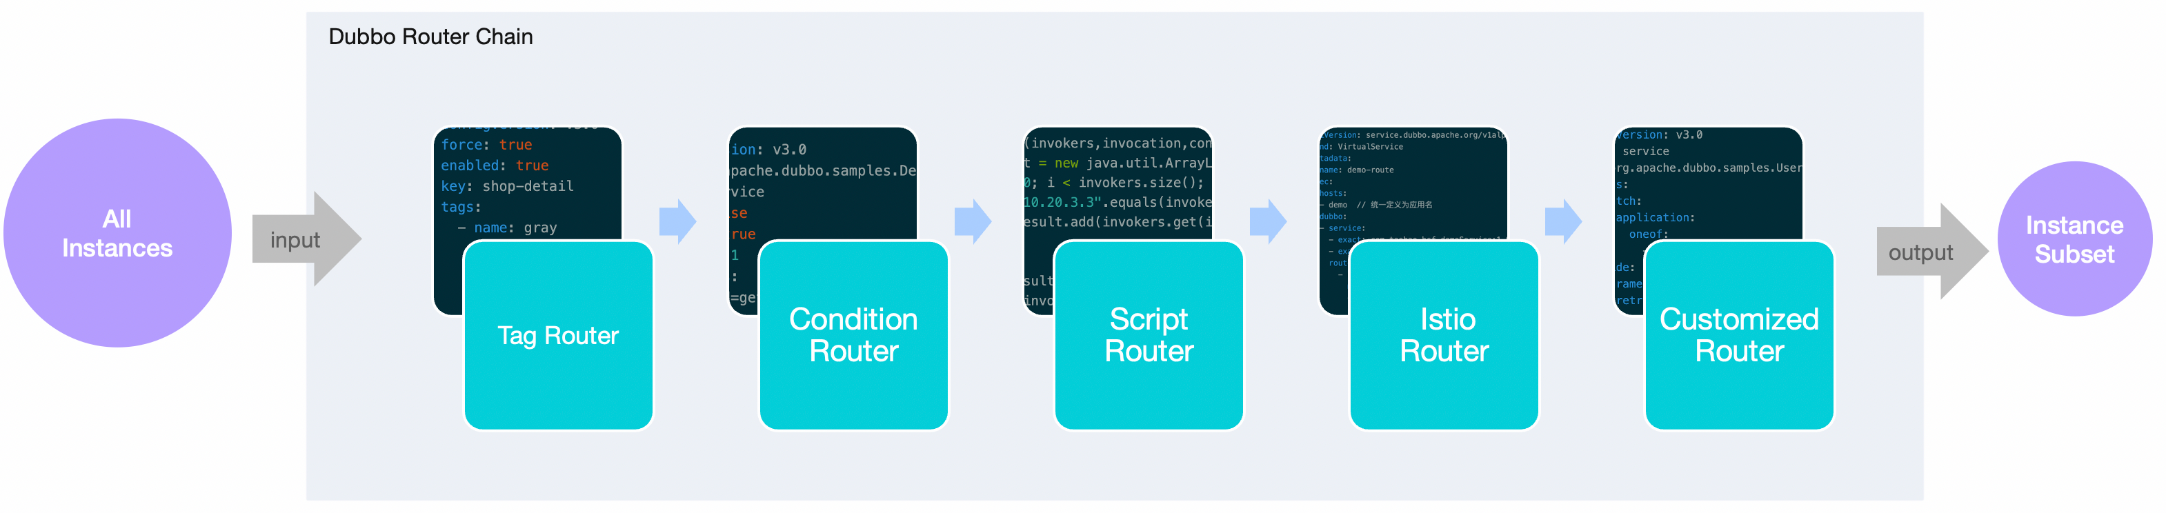Select the Condition Router box

(x=853, y=336)
